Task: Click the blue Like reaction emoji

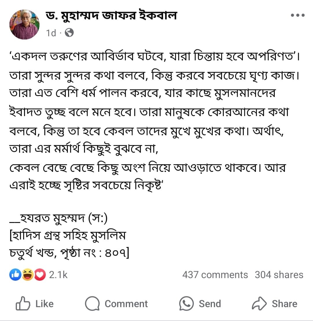Action: 15,275
